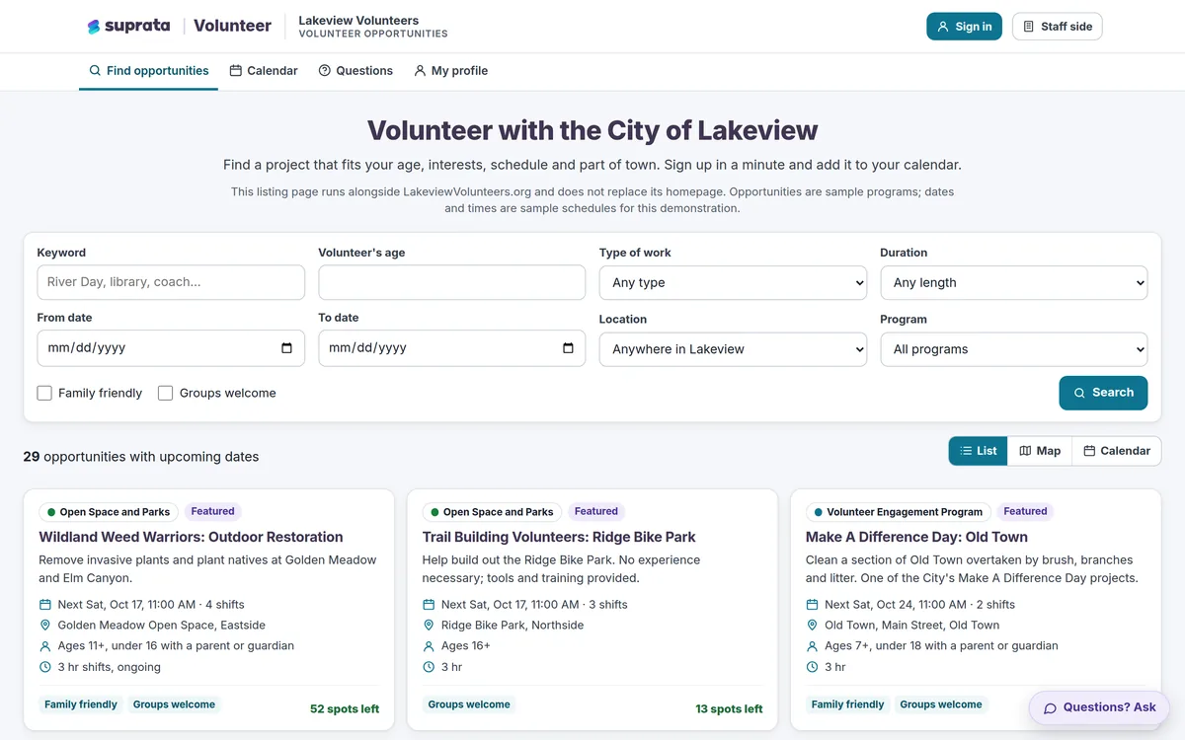Click calendar icon on Wildland Weed Warriors card
The height and width of the screenshot is (740, 1185).
45,605
